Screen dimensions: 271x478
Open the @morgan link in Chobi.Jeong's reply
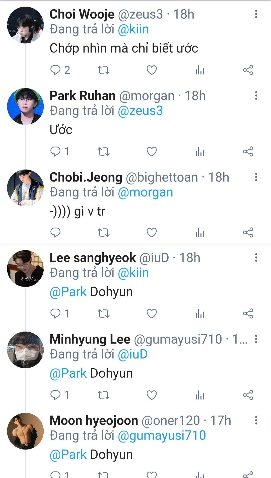145,192
